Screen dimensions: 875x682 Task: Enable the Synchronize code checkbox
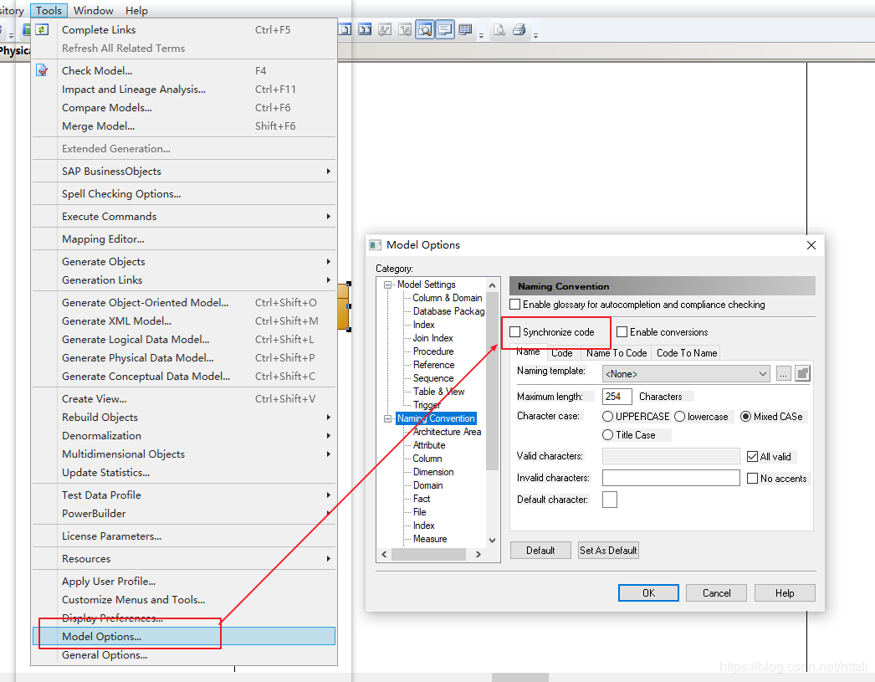point(516,332)
